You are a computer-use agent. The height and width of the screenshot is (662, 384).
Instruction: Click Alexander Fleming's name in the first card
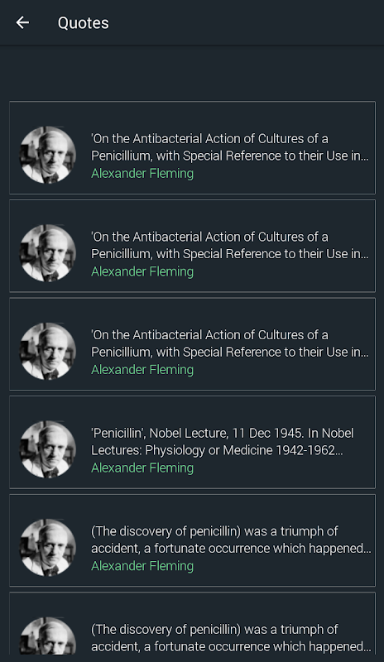pyautogui.click(x=142, y=174)
